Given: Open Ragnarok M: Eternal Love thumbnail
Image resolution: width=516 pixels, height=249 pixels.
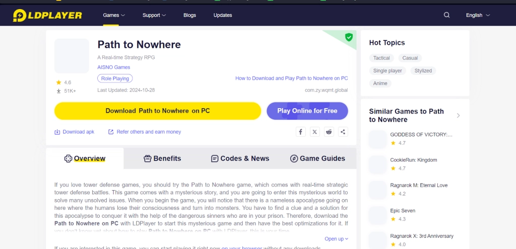Looking at the screenshot, I should [377, 190].
